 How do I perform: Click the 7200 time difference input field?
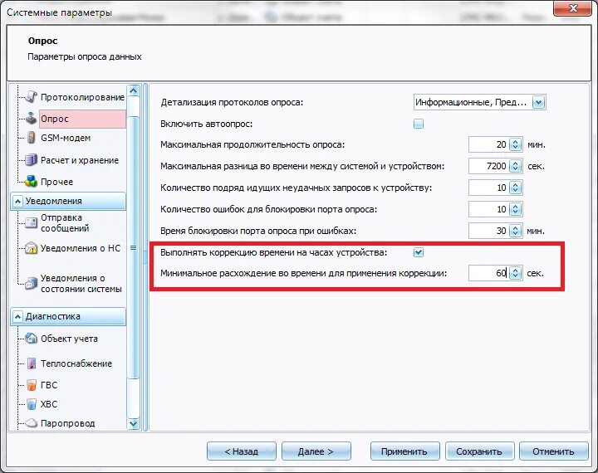coord(489,166)
